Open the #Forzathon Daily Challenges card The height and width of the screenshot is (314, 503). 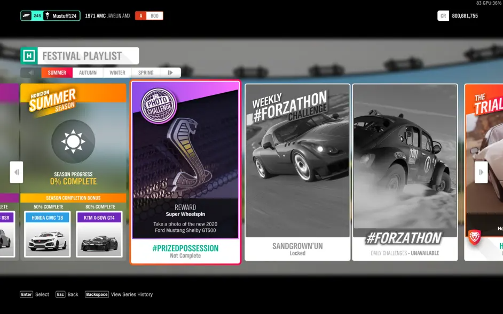[x=405, y=172]
